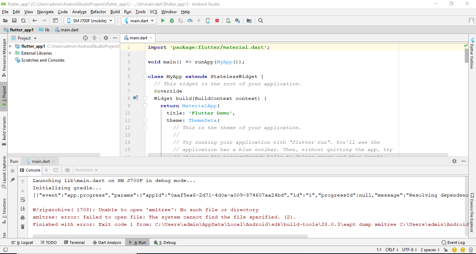Open the Layout Captures side tab
Screen dimensions: 476x254
[4, 172]
